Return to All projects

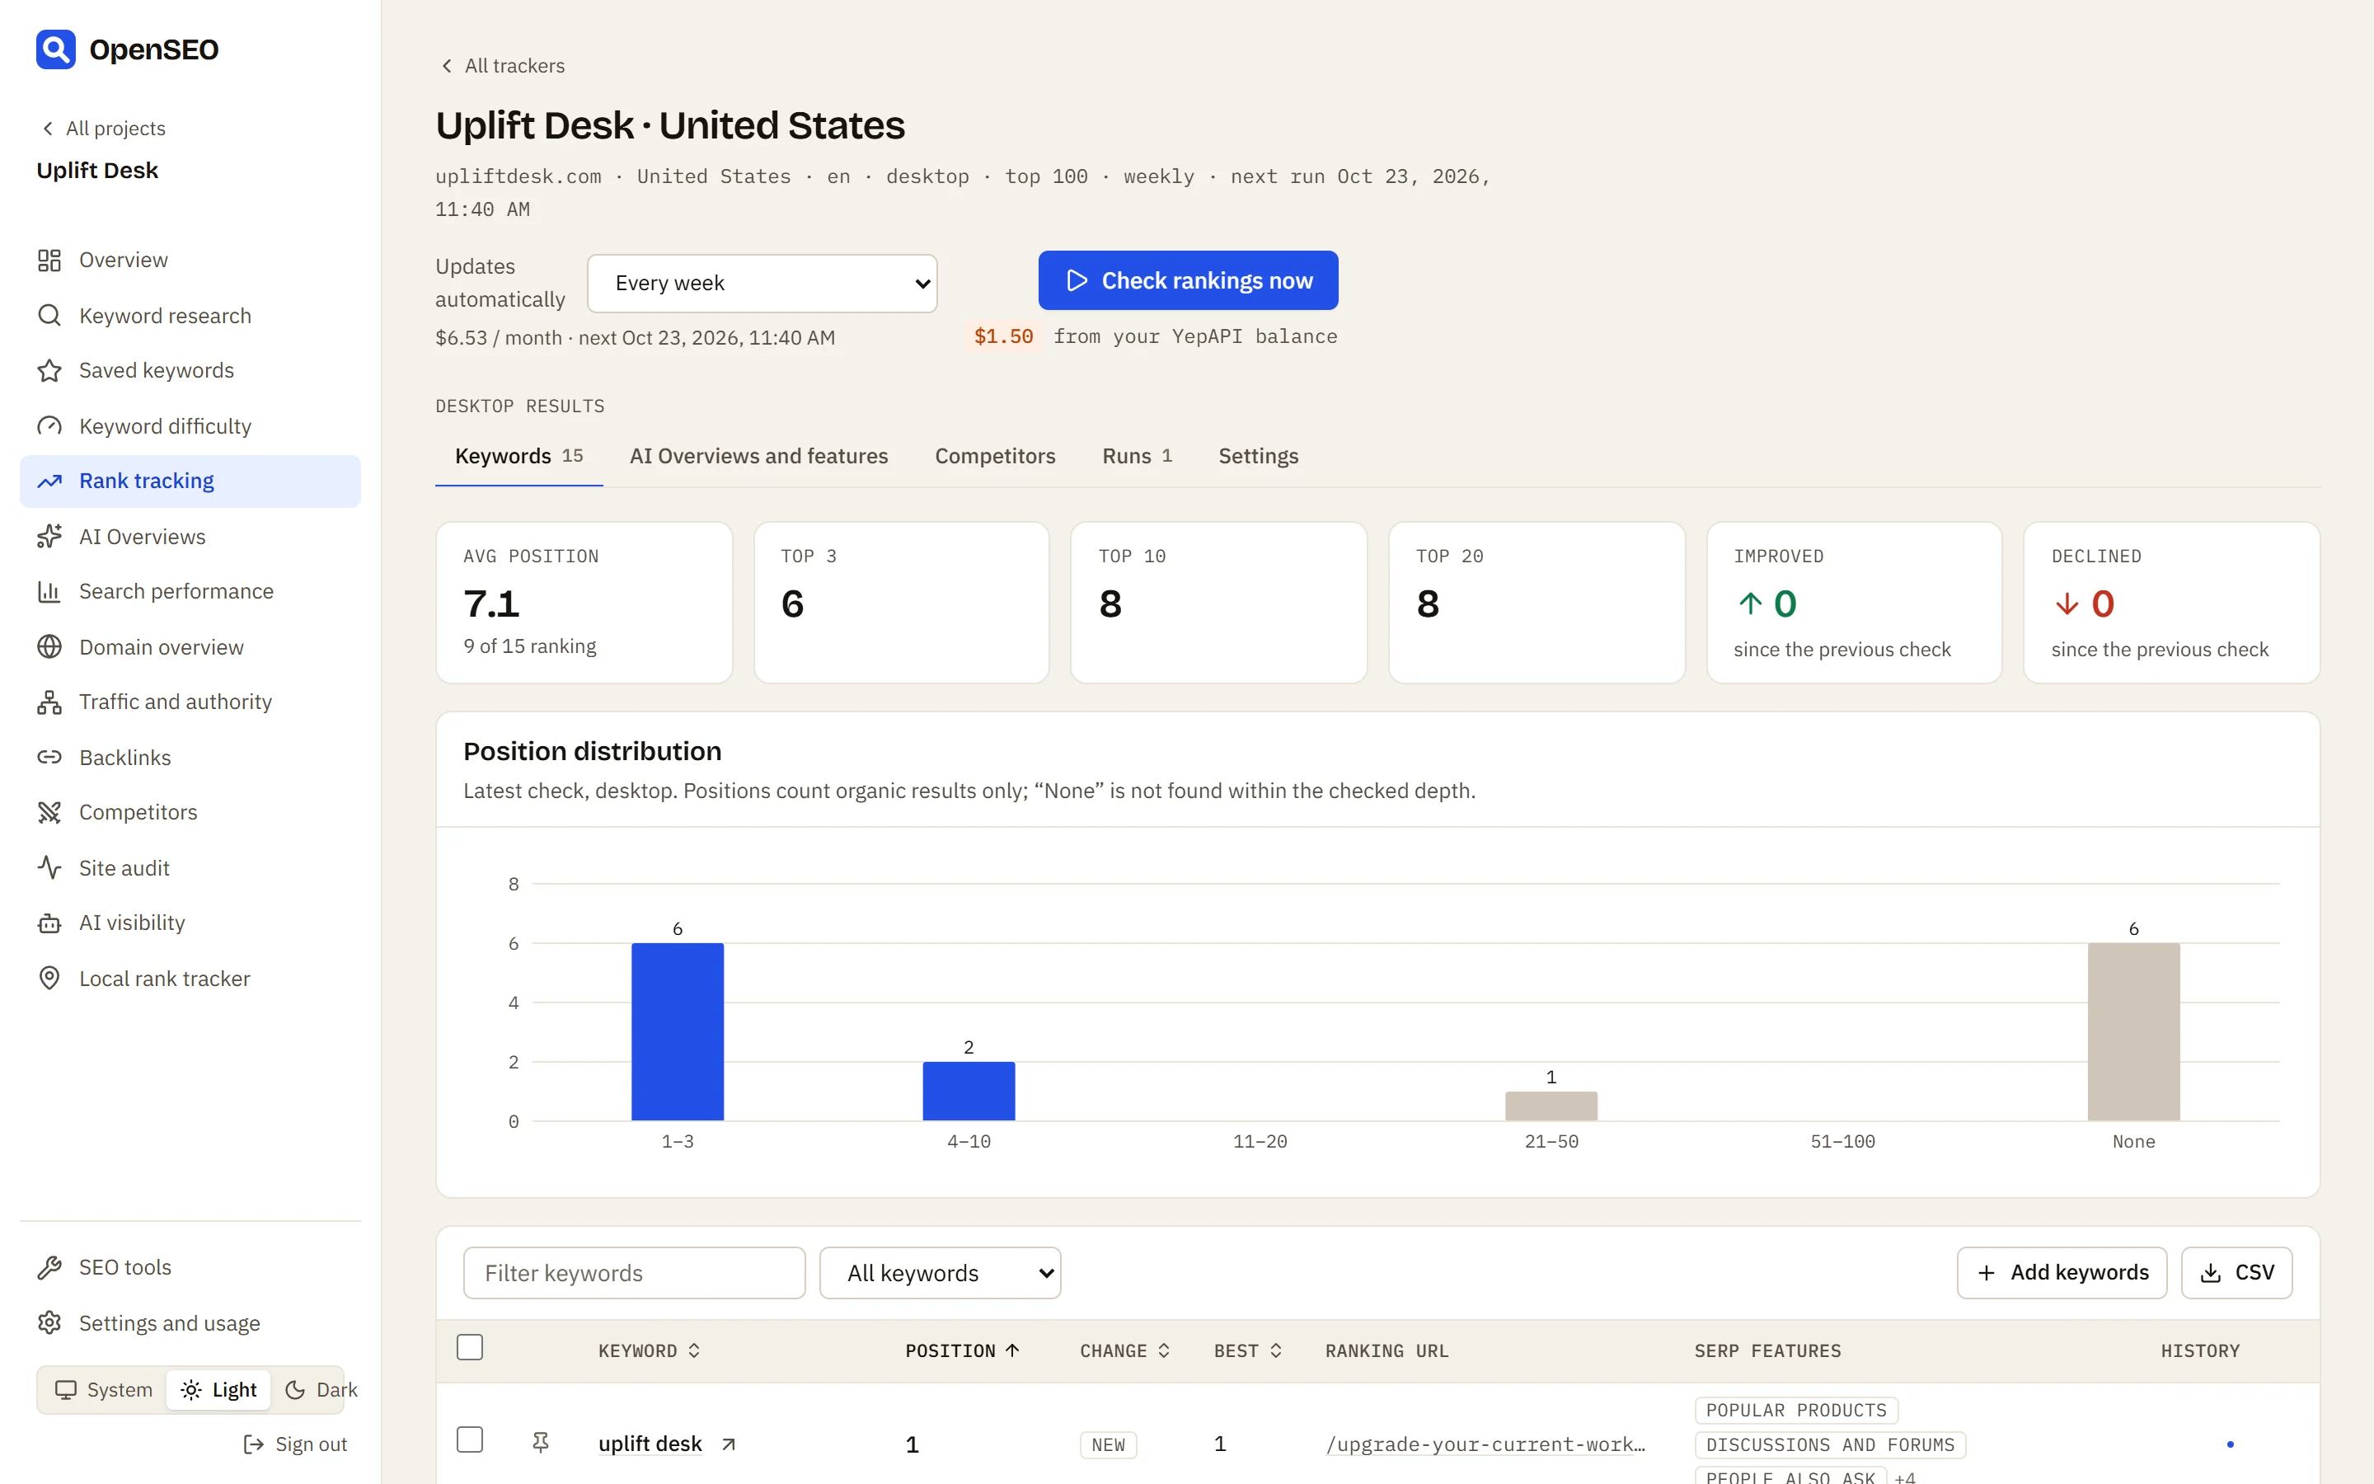103,129
